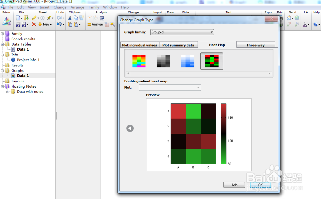
Task: Click the new file icon
Action: [18, 18]
